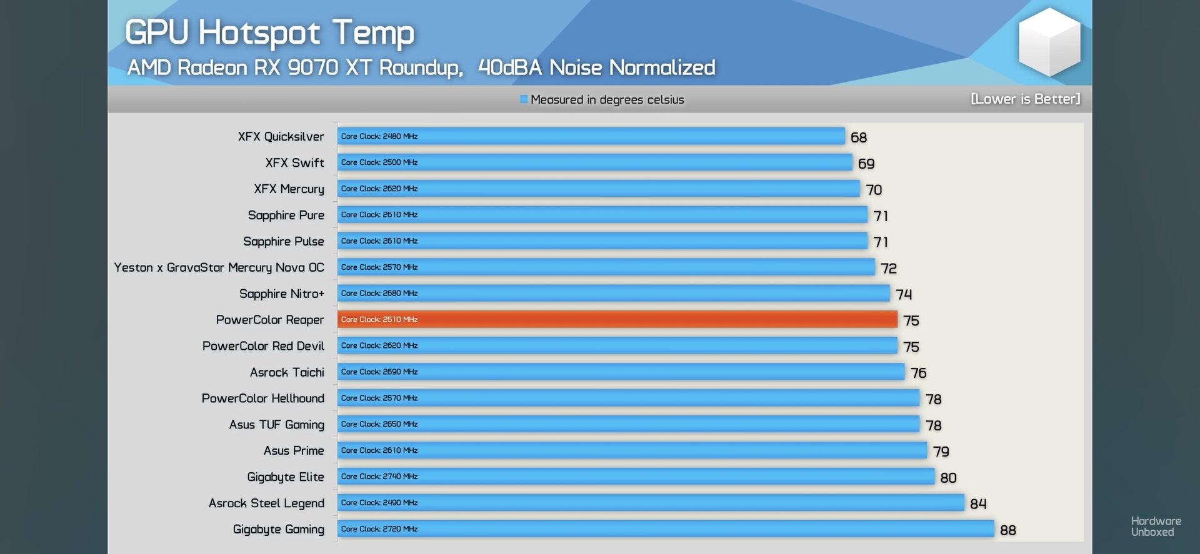Select the 'Asus Prime' row label
1200x554 pixels.
294,451
